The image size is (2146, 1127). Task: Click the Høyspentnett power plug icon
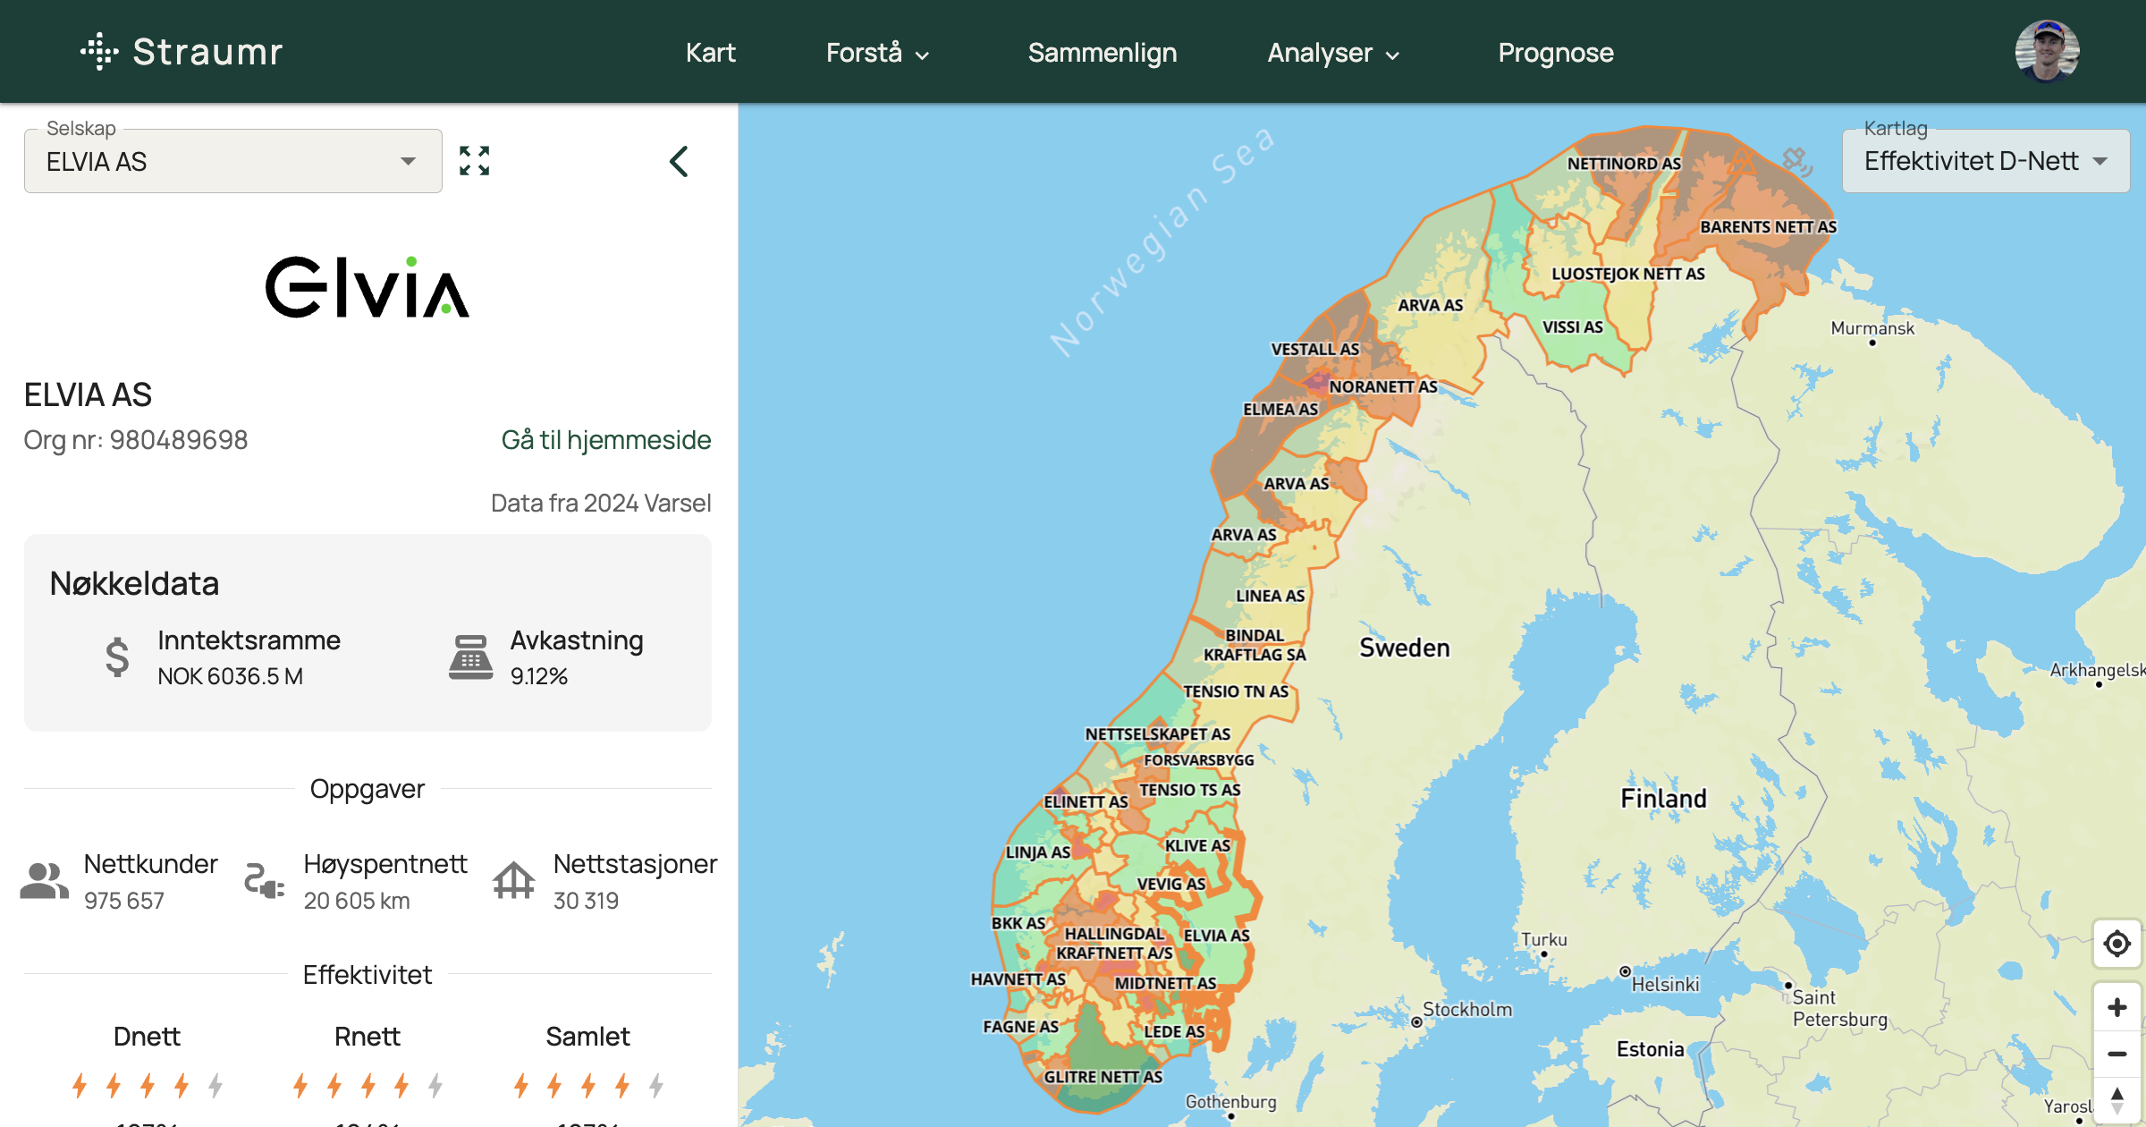[x=265, y=881]
